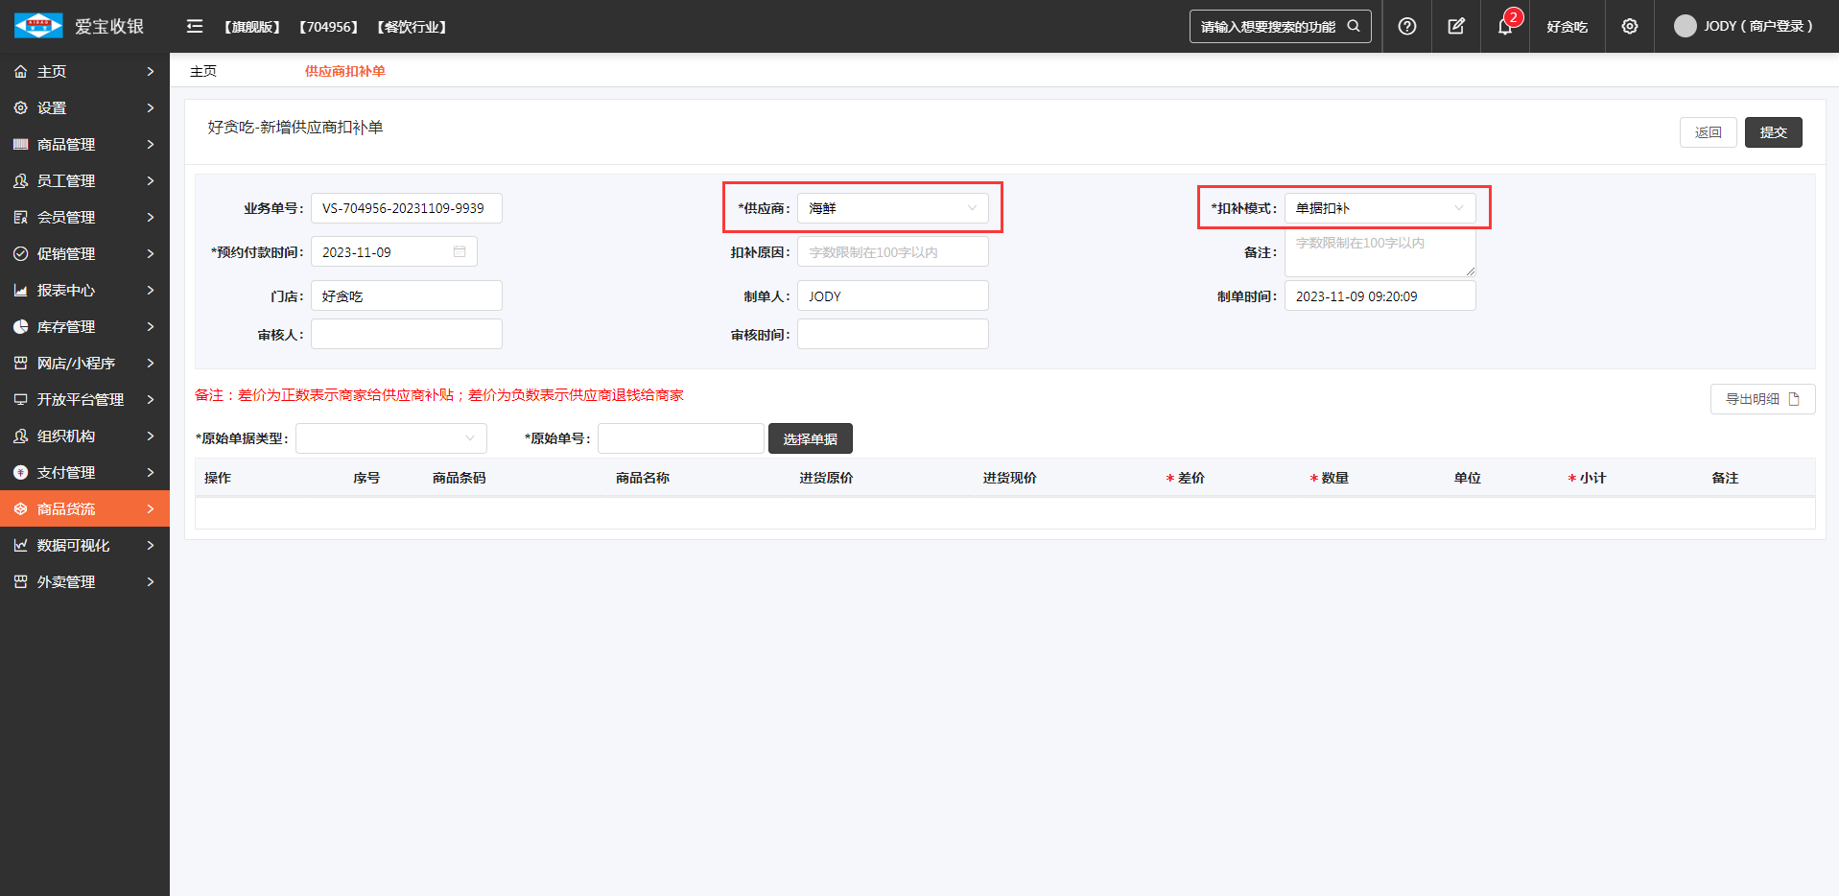Click the hamburger menu collapse icon

pos(195,27)
